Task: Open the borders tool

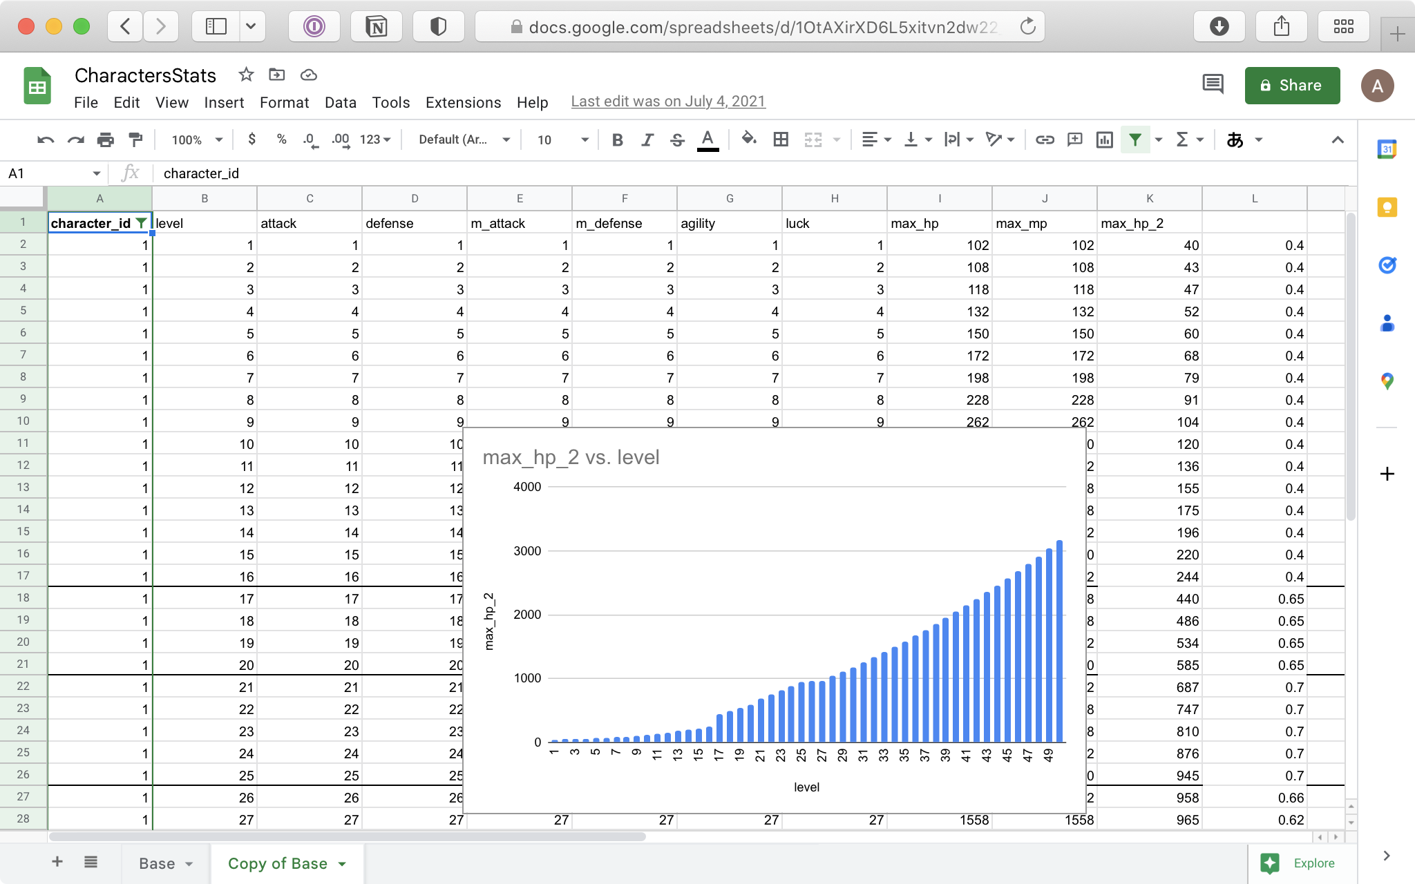Action: point(781,140)
